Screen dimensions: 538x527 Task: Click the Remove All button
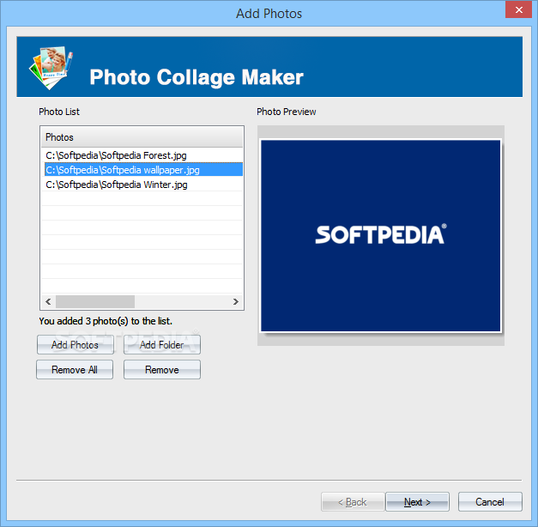tap(75, 369)
